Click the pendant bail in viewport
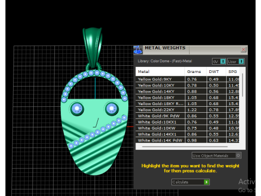Image resolution: width=261 pixels, height=196 pixels. click(x=92, y=47)
